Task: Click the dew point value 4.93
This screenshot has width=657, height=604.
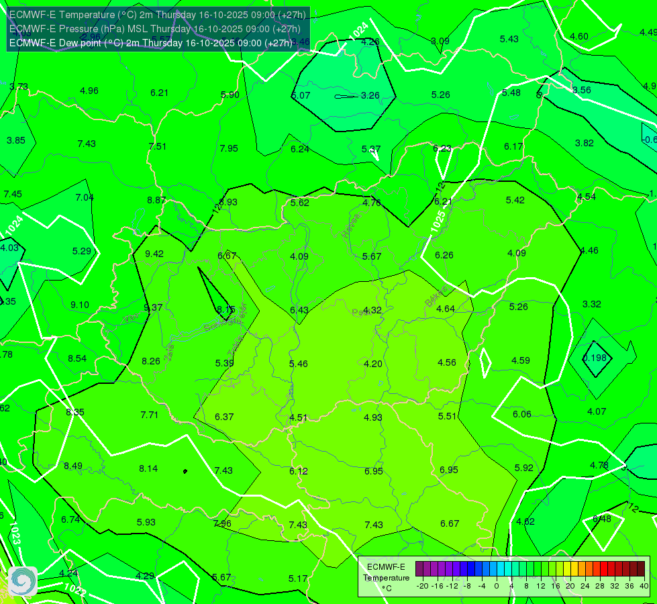Action: [373, 417]
